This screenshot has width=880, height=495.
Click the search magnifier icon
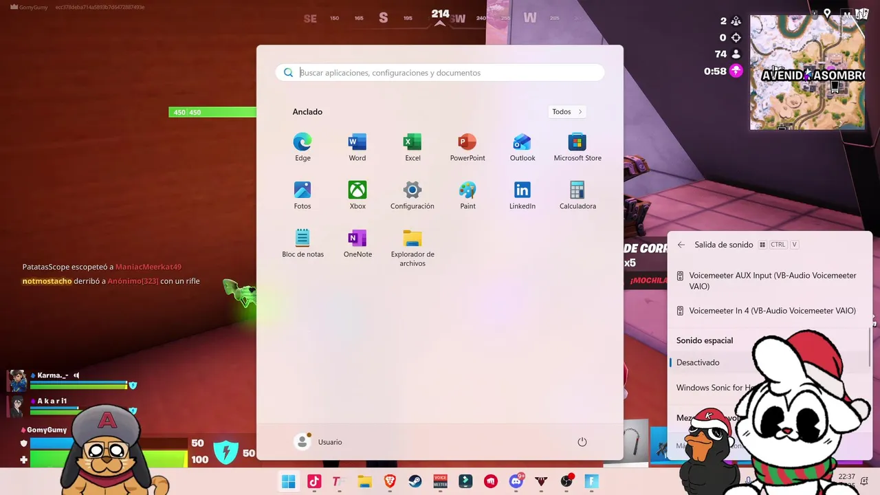289,73
